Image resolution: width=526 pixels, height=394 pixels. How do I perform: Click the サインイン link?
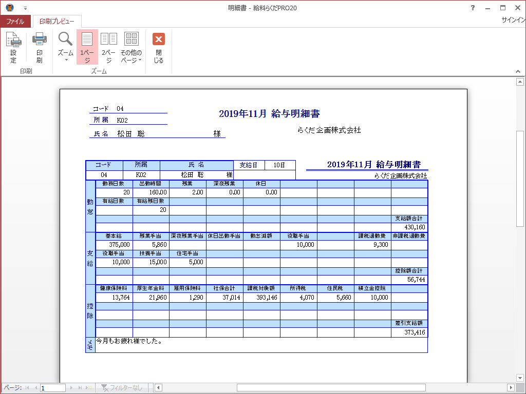coord(513,20)
